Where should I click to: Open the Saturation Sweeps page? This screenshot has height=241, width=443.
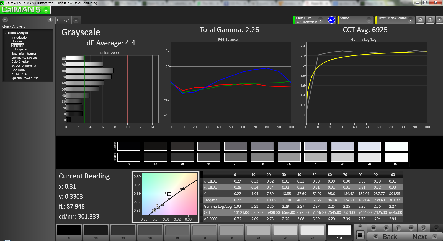pyautogui.click(x=24, y=53)
